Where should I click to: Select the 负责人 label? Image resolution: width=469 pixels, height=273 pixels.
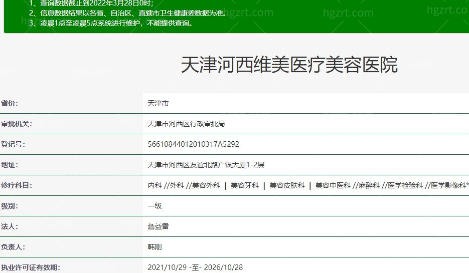coord(13,247)
